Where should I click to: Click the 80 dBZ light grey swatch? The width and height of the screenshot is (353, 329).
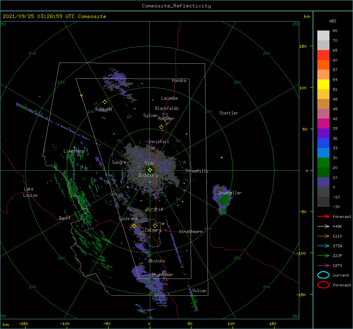coord(323,36)
